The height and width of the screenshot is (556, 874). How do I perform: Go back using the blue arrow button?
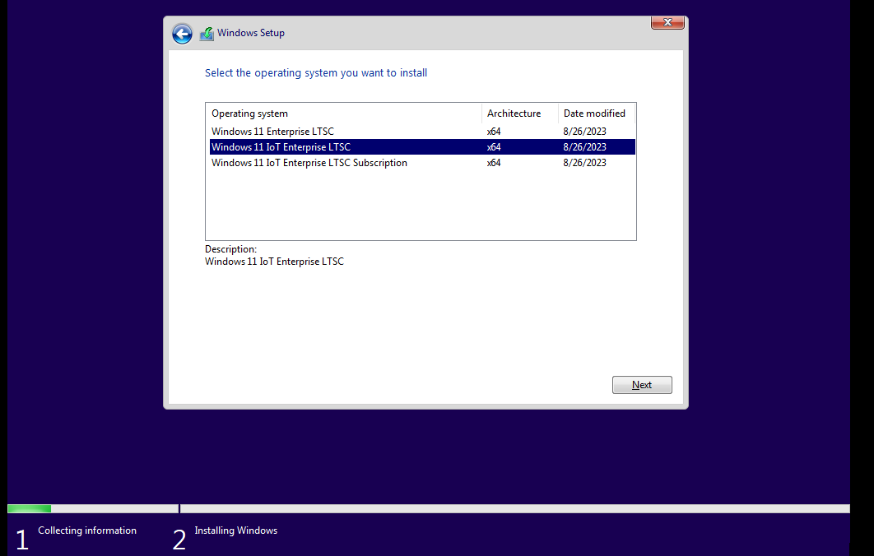tap(182, 34)
